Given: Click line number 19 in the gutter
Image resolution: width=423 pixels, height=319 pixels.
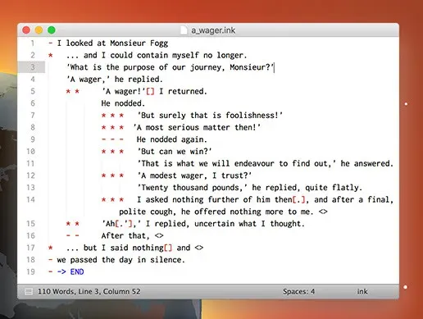Looking at the screenshot, I should pos(30,271).
